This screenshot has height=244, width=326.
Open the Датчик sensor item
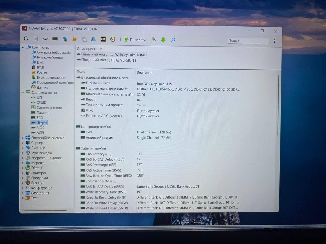(42, 87)
